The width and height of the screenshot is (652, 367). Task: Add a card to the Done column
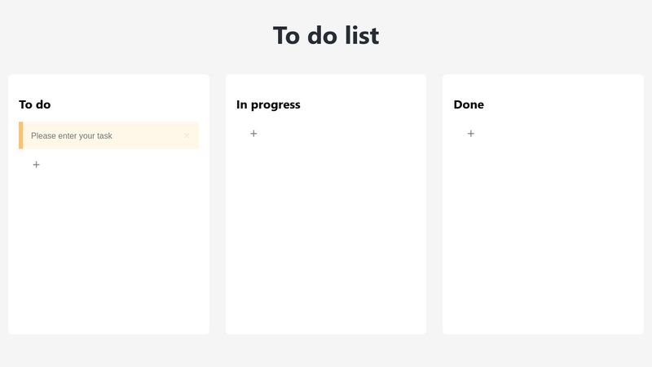(471, 134)
